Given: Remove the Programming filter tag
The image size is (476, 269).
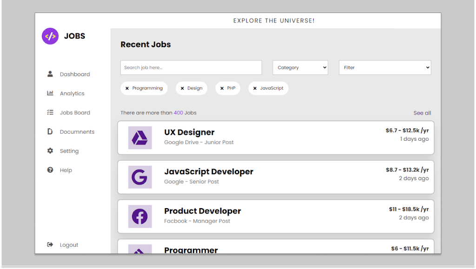Looking at the screenshot, I should point(127,88).
